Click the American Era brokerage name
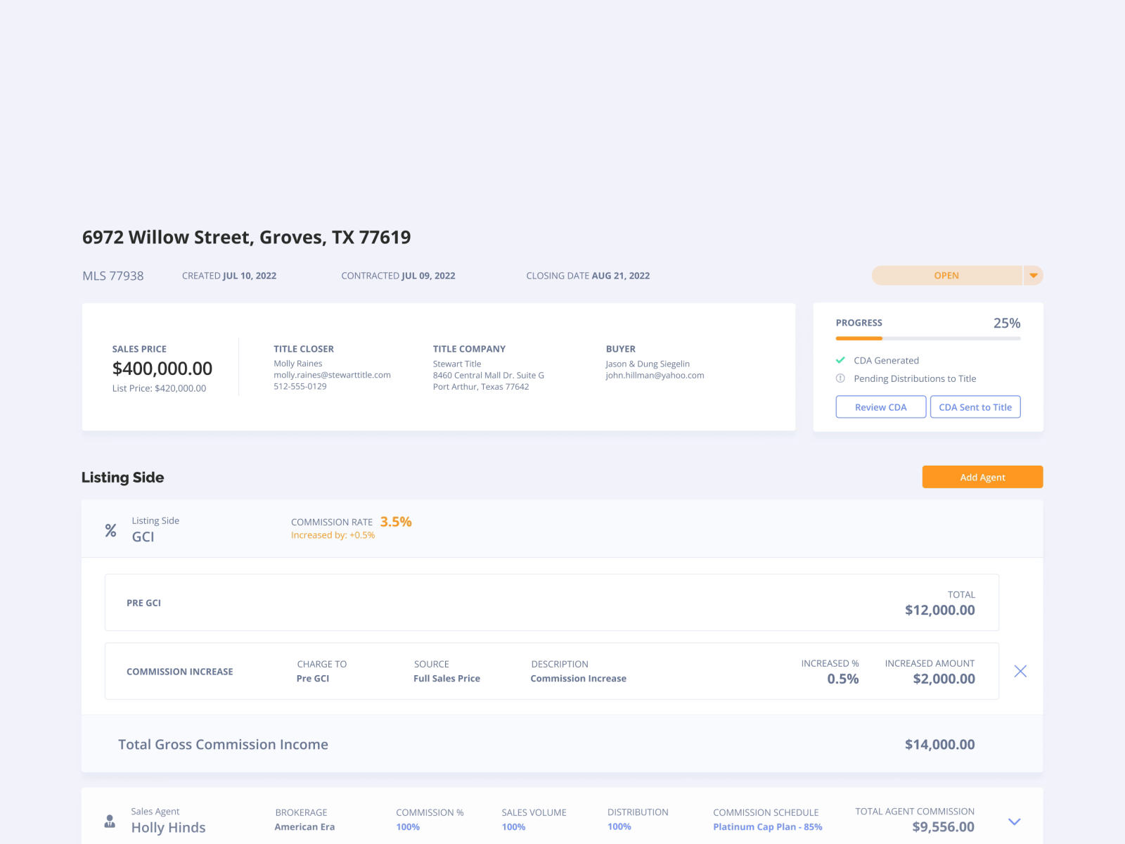This screenshot has width=1125, height=844. pyautogui.click(x=304, y=826)
